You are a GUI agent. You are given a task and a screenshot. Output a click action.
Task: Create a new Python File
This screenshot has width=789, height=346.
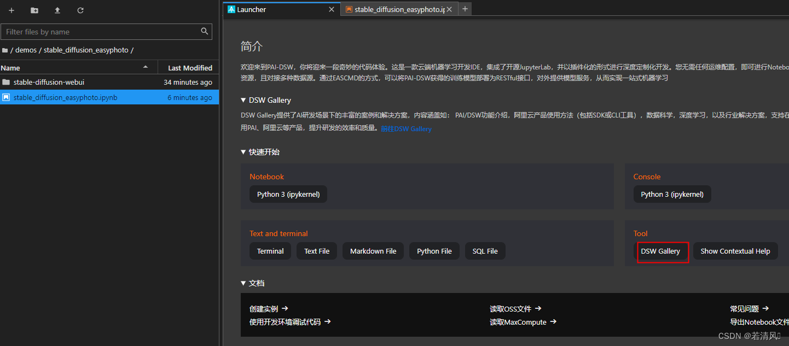tap(434, 251)
